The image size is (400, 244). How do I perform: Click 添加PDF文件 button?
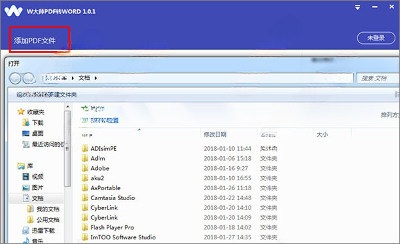click(x=35, y=41)
